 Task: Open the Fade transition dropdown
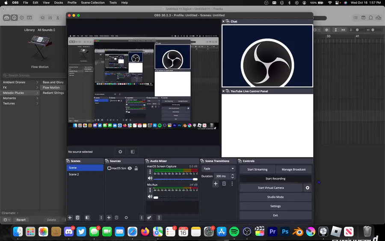coord(218,169)
